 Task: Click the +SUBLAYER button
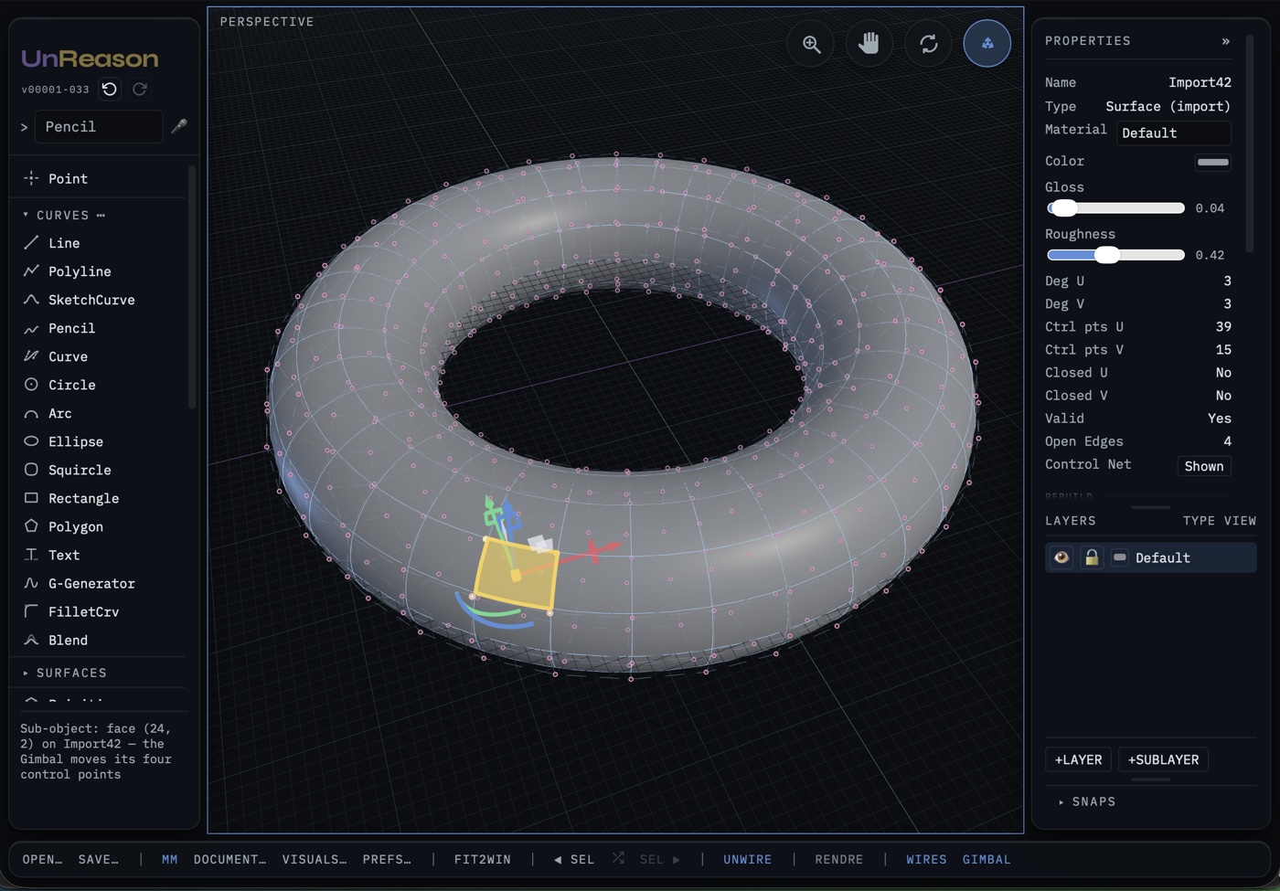(x=1163, y=759)
